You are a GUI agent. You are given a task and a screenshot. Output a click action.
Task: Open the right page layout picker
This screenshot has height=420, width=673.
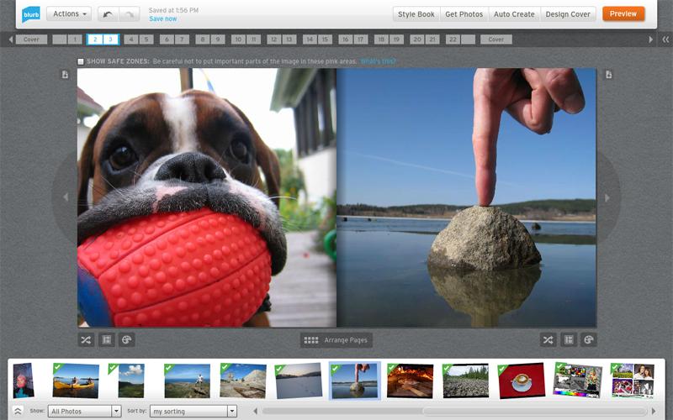(x=569, y=340)
